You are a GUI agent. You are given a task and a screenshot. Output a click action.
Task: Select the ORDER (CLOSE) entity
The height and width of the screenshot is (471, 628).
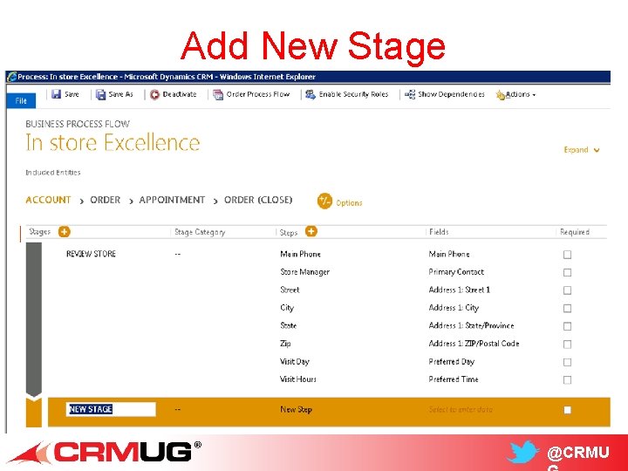point(258,200)
